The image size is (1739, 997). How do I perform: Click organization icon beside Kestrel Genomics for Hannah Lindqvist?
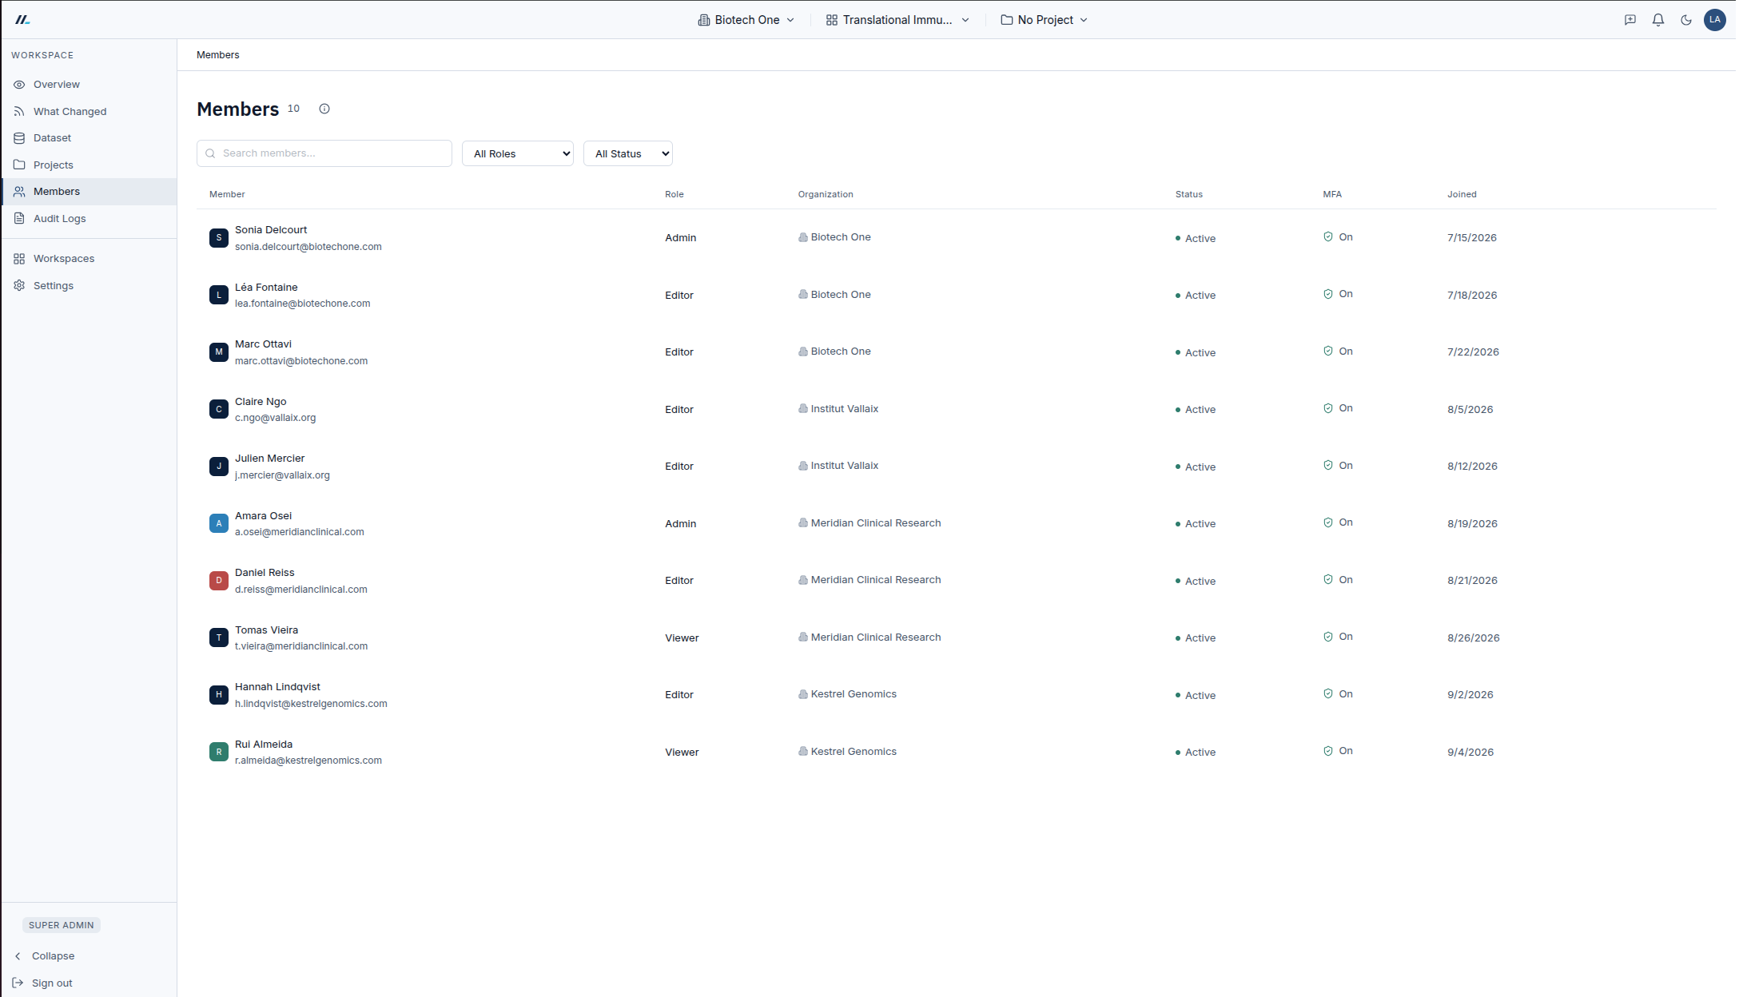point(802,694)
